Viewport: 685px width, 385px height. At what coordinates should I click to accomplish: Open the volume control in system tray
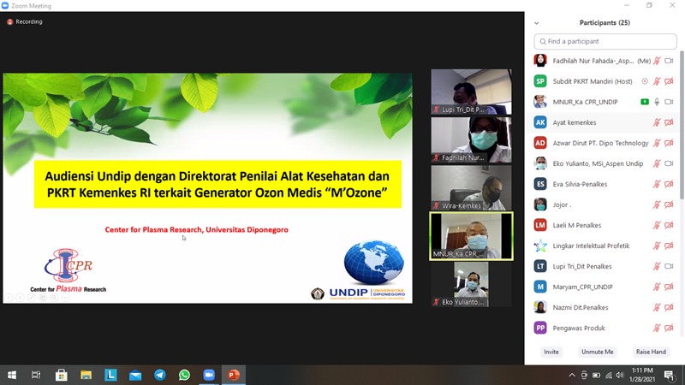(620, 376)
